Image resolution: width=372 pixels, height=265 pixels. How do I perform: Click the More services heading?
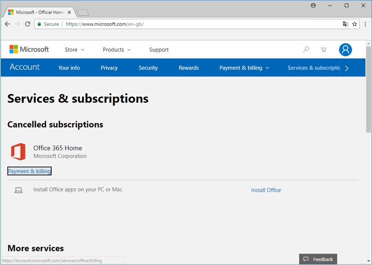36,248
